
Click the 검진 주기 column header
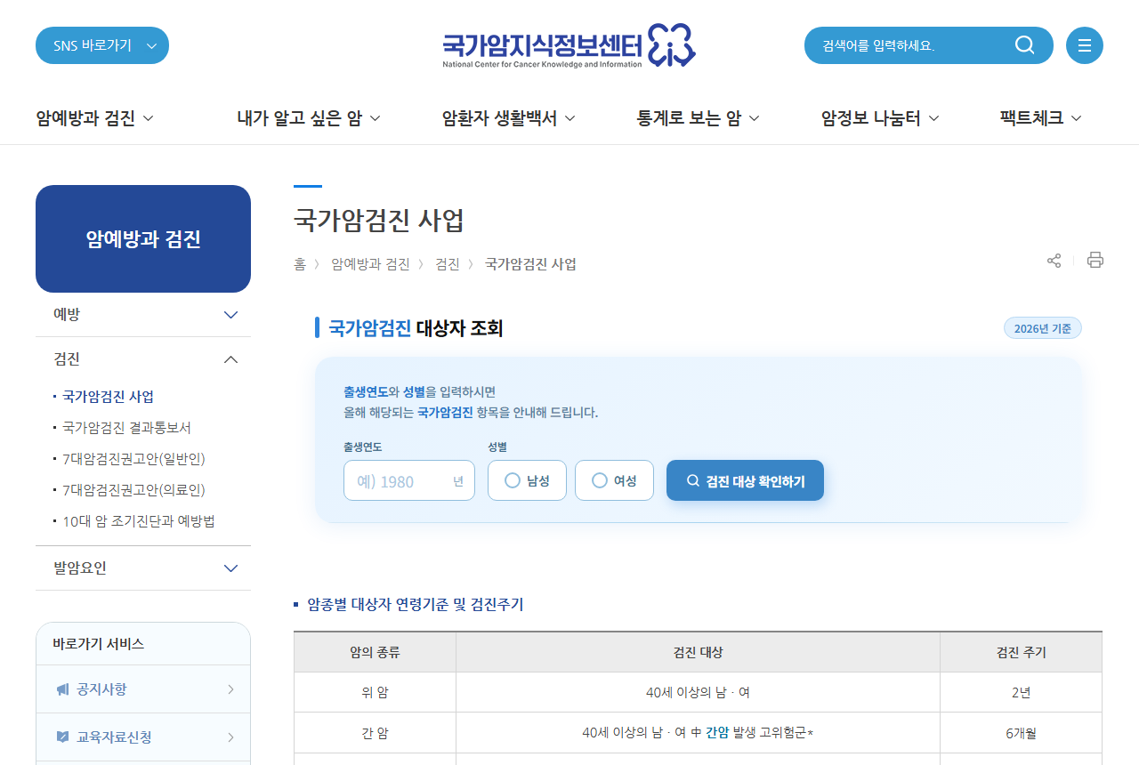(1021, 652)
